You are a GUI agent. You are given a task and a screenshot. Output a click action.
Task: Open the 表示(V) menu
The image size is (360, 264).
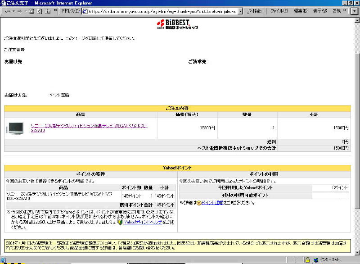pyautogui.click(x=320, y=11)
